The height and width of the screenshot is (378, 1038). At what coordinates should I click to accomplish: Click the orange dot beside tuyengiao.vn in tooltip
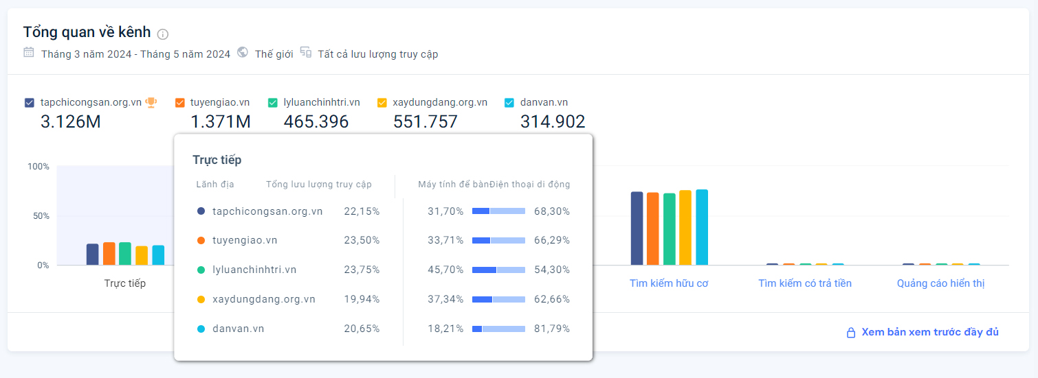(x=201, y=241)
